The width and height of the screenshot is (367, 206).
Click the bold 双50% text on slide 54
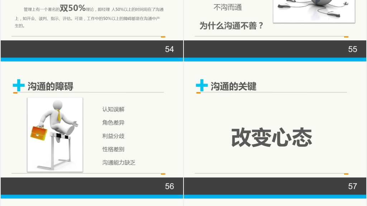[x=73, y=8]
